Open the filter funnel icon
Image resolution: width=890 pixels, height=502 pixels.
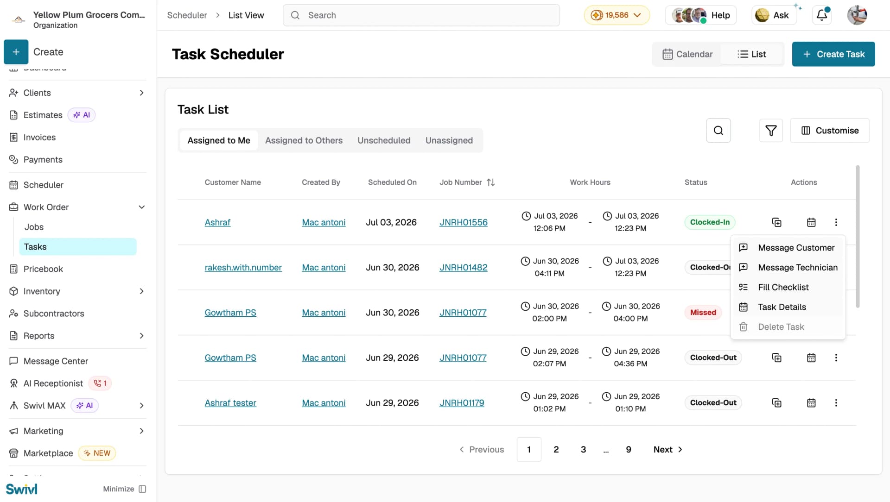pos(771,131)
